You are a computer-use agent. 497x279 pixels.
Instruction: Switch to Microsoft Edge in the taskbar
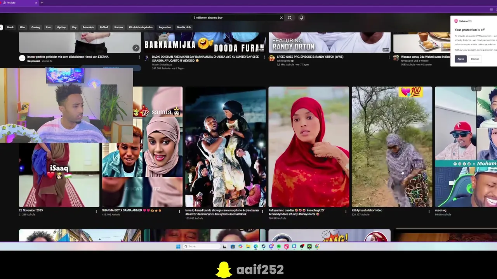tap(256, 246)
